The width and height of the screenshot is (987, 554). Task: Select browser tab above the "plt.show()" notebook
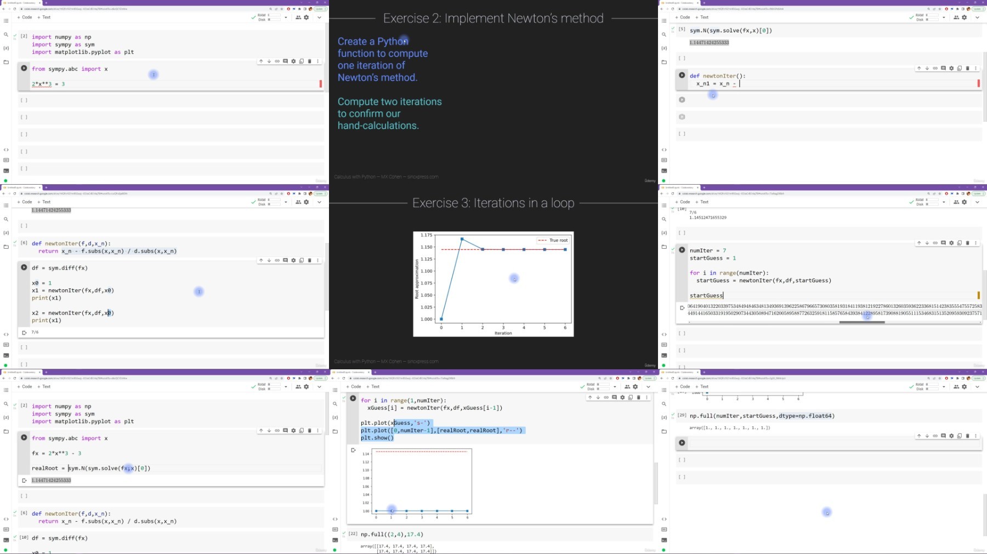coord(350,372)
